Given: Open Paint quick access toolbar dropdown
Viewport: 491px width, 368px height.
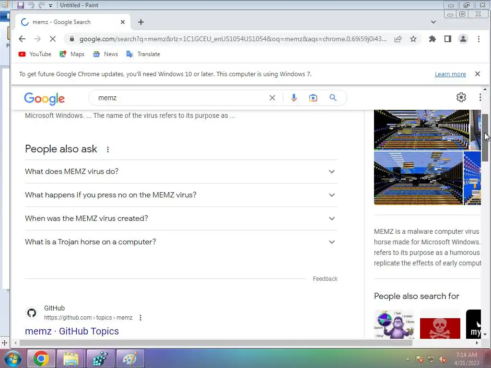Looking at the screenshot, I should [x=50, y=5].
